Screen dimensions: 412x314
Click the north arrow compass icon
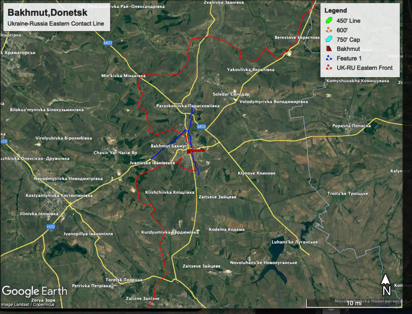coord(385,285)
